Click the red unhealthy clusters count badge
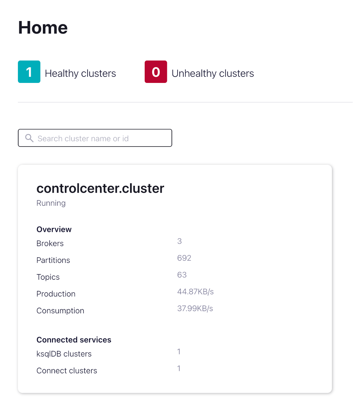This screenshot has height=403, width=353. [x=156, y=72]
